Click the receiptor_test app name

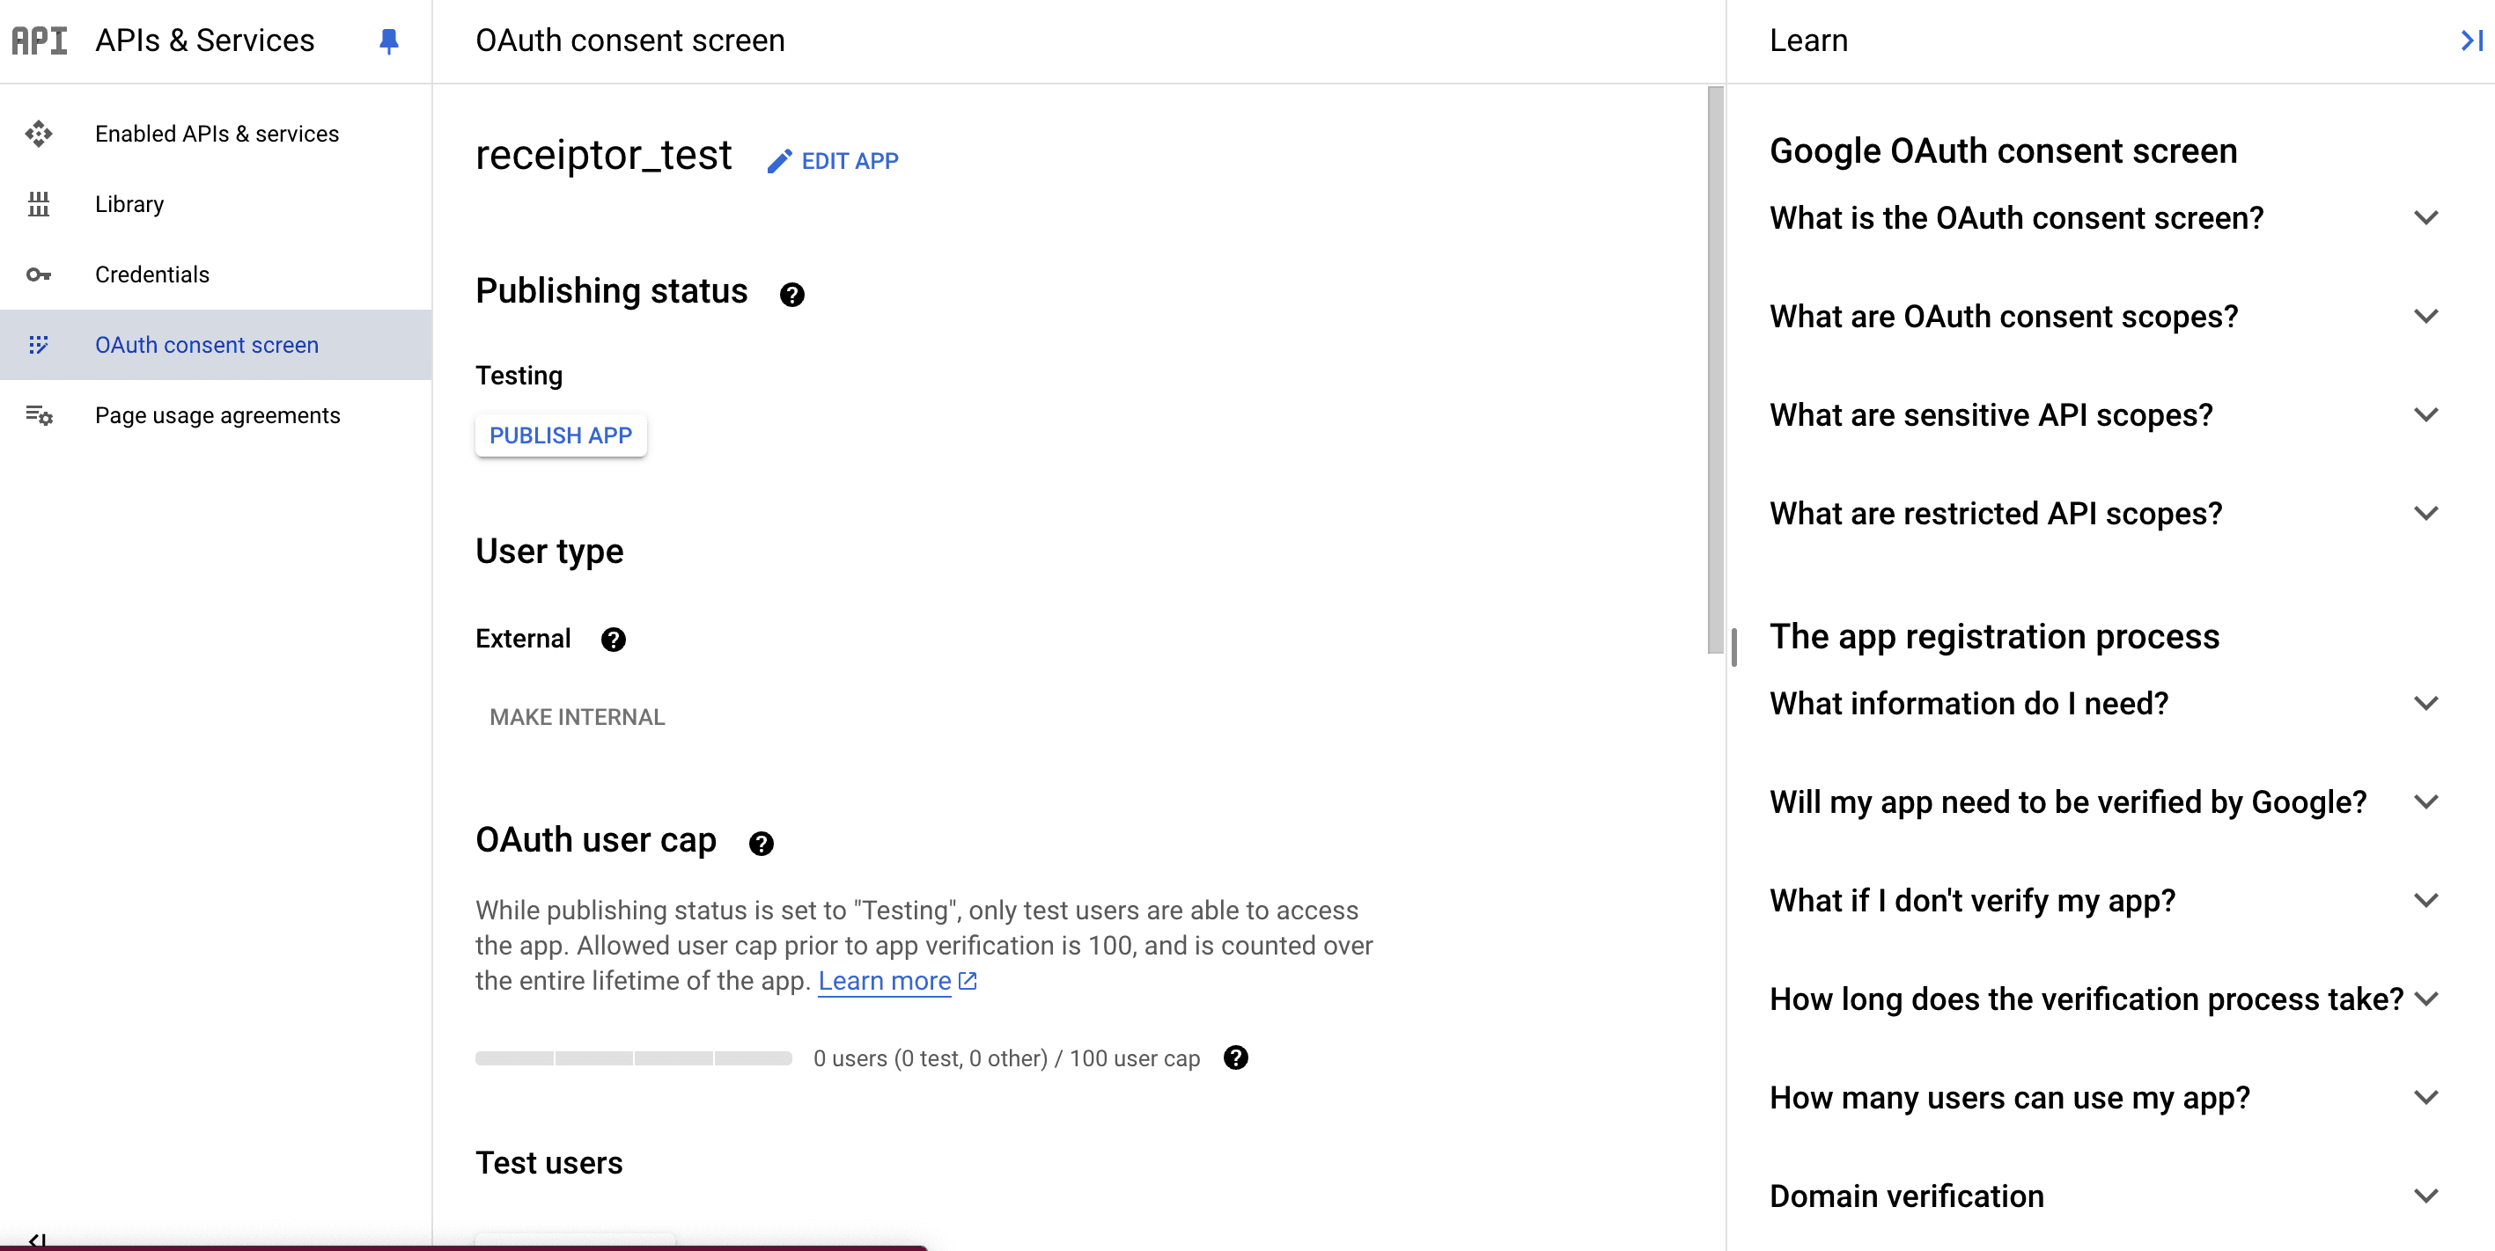[x=603, y=155]
